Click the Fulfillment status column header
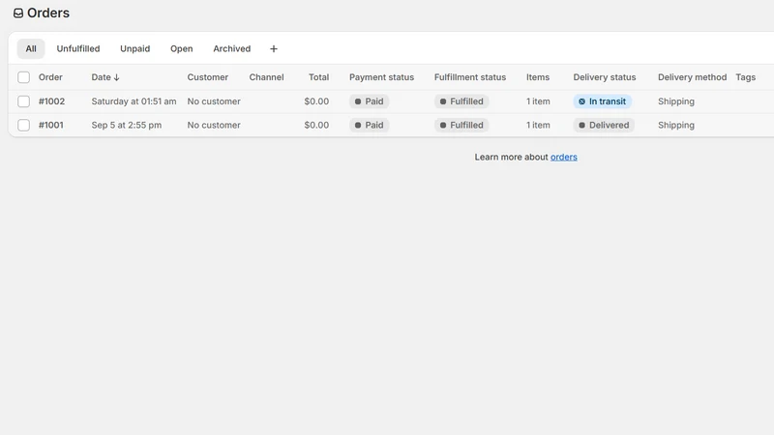The height and width of the screenshot is (435, 774). (x=470, y=77)
